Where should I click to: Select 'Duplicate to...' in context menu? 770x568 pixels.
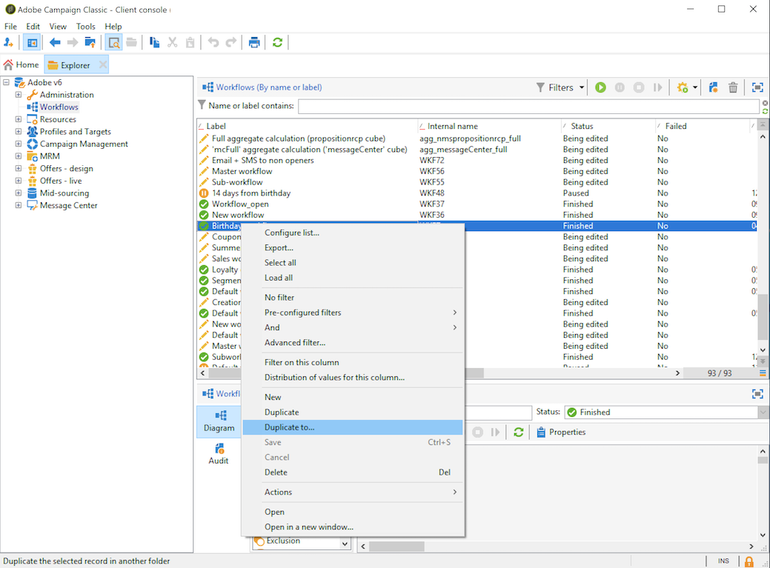(290, 427)
